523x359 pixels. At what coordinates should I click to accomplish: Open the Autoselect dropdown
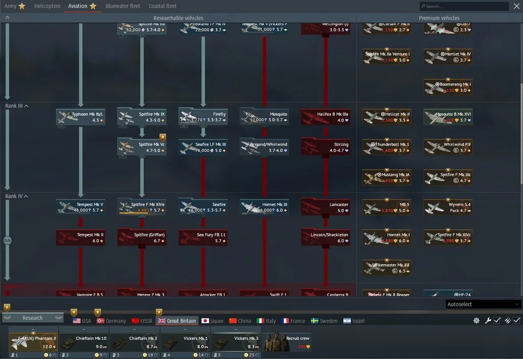[482, 304]
